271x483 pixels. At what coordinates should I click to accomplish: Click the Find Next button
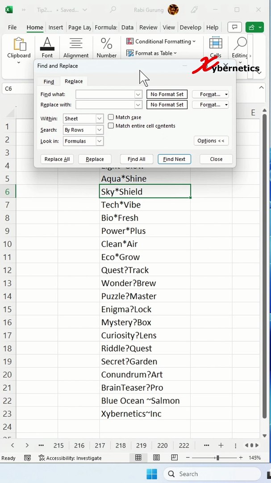174,159
